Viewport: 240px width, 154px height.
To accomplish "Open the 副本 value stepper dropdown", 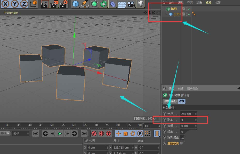I will (x=196, y=120).
